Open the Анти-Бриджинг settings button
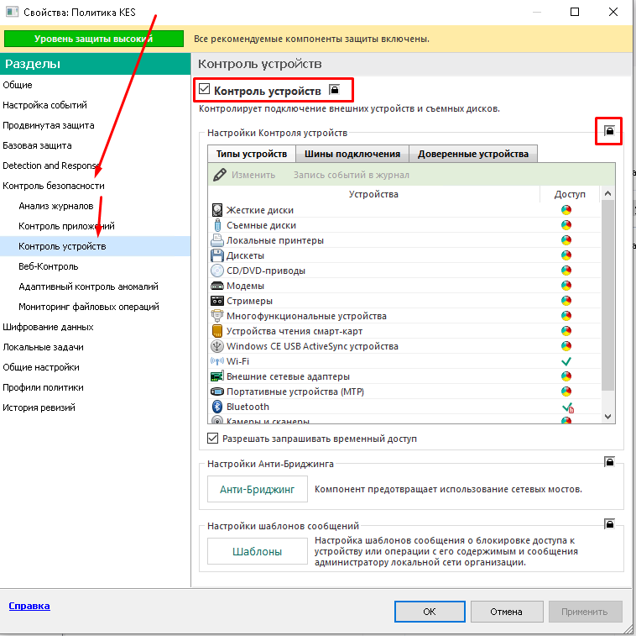 tap(257, 489)
